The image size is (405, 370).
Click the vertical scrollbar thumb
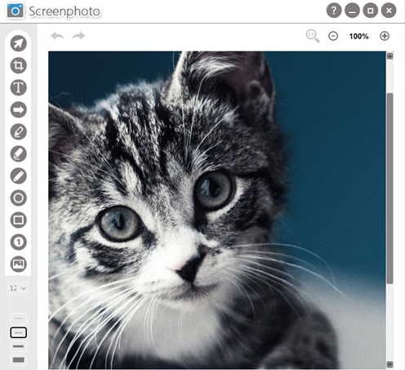point(390,189)
